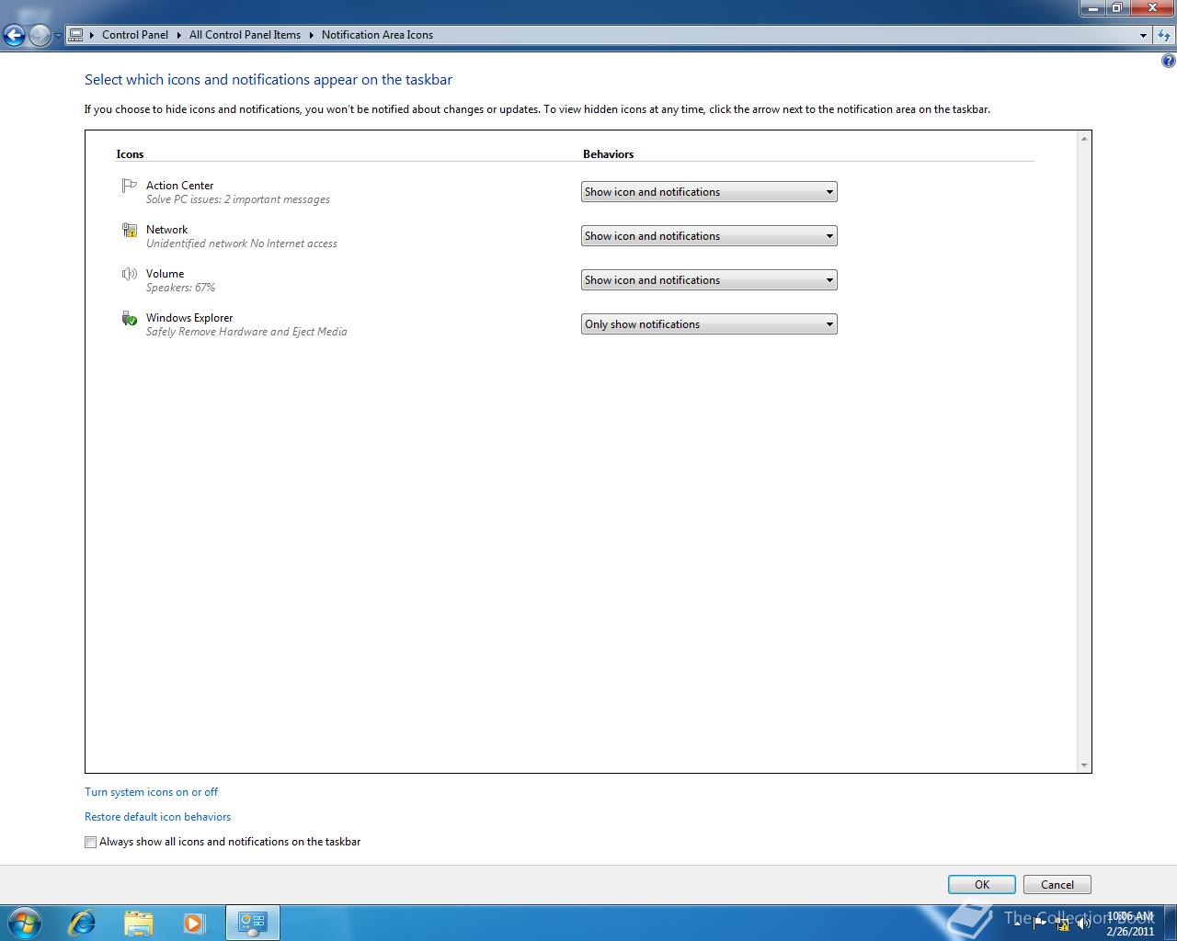Open Turn system icons on or off

tap(151, 792)
